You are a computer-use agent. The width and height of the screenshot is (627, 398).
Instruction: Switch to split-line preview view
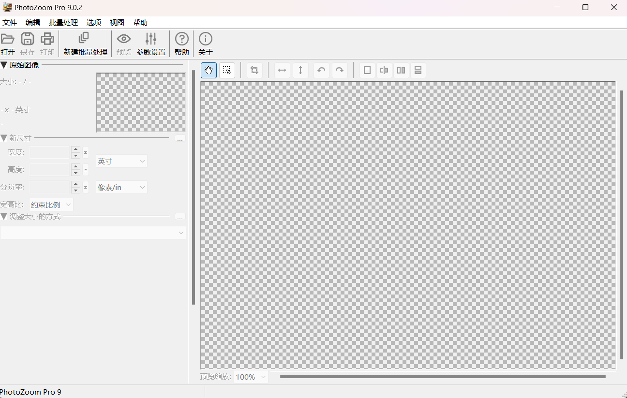(x=384, y=70)
